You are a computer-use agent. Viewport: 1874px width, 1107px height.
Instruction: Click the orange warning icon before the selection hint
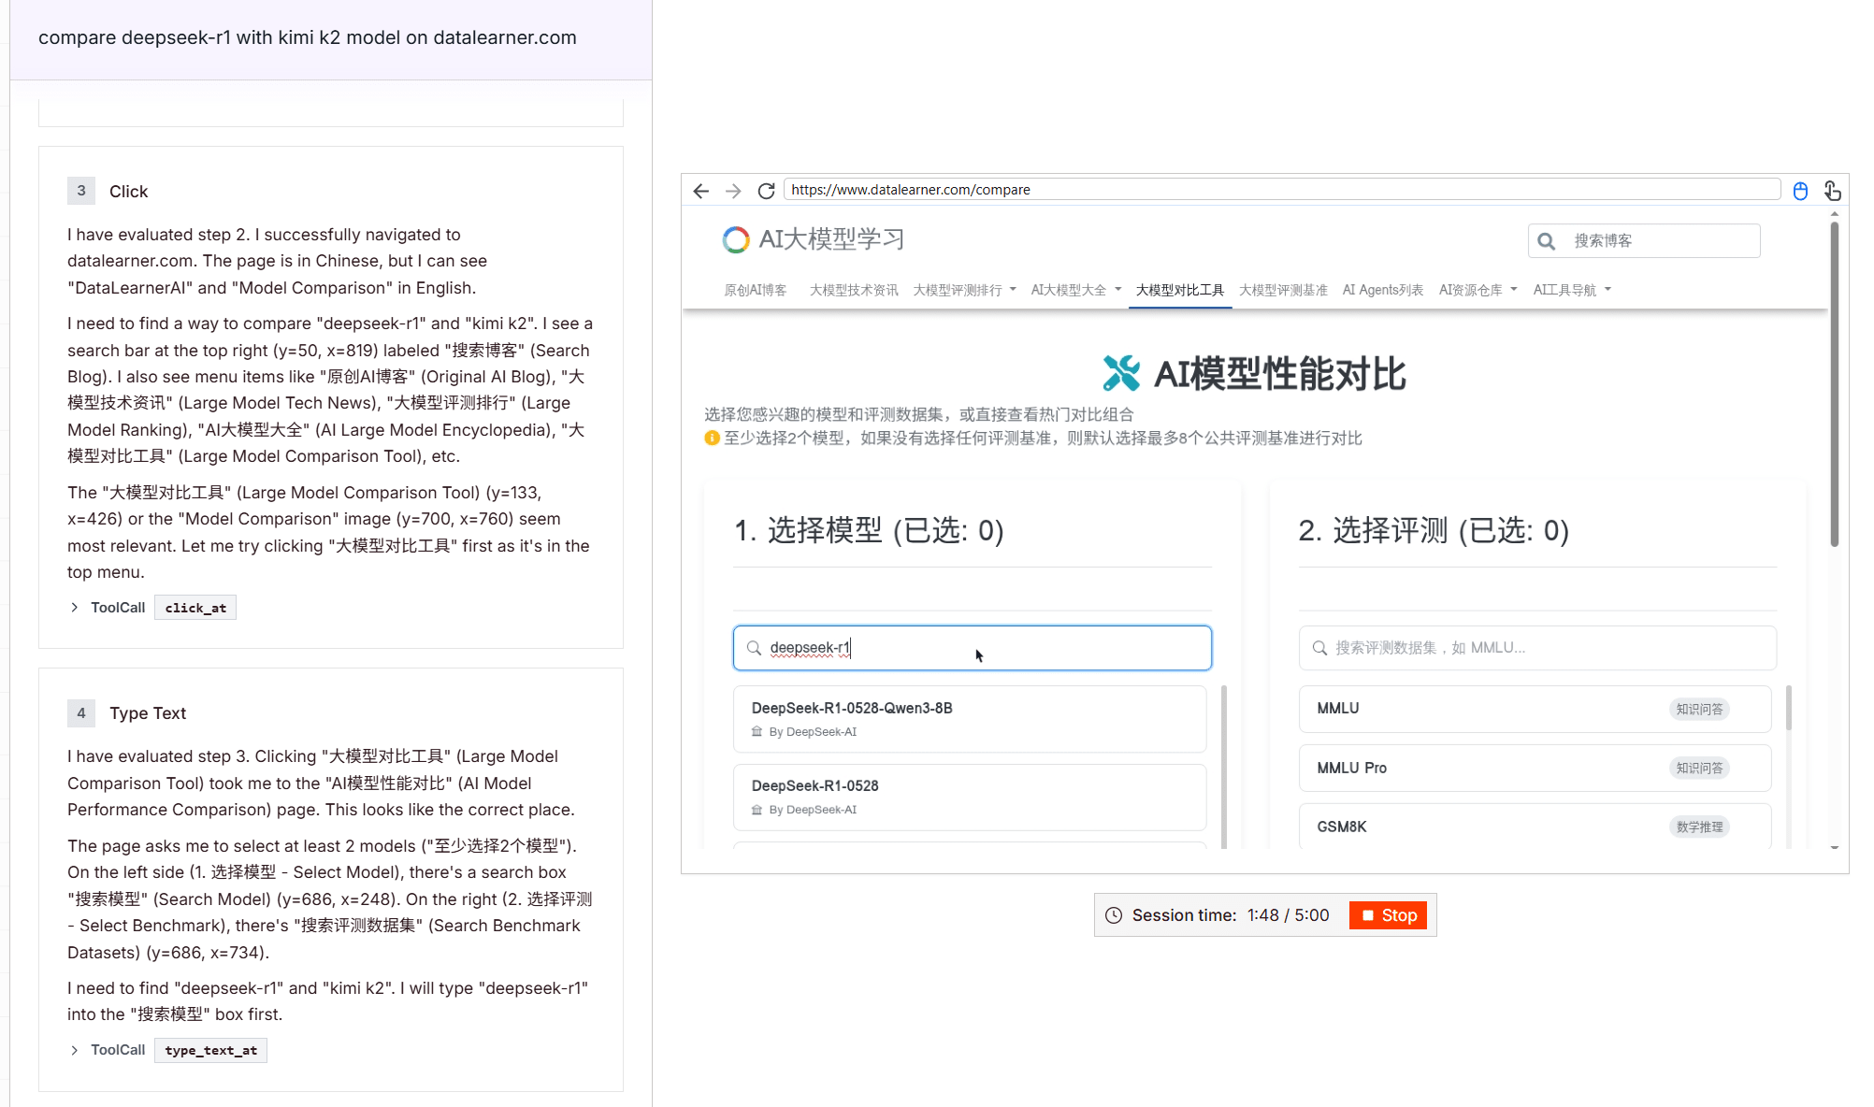(712, 438)
